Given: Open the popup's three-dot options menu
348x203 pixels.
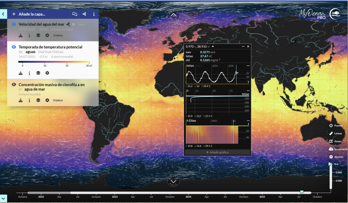Looking at the screenshot, I should point(243,47).
